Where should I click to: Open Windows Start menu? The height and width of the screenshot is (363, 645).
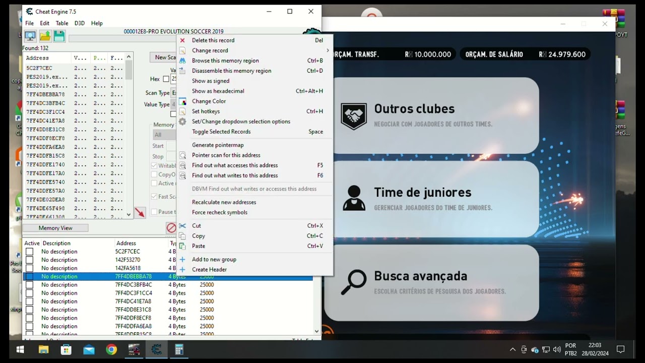[20, 349]
